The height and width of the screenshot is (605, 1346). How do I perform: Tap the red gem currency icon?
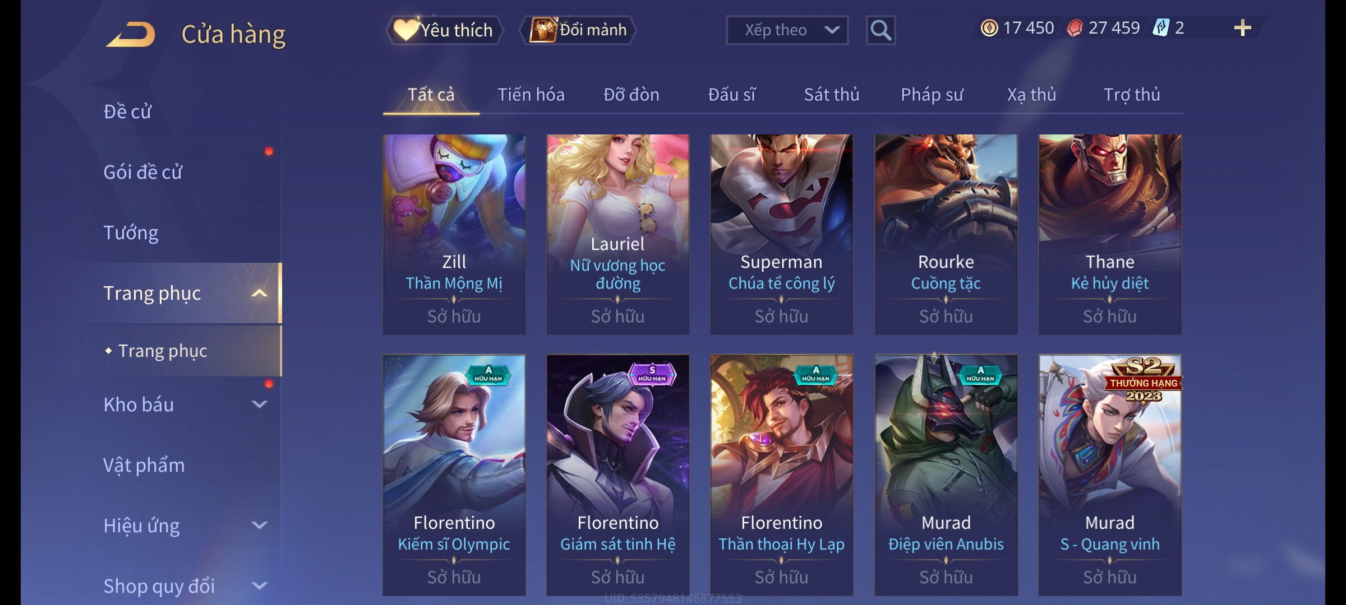pyautogui.click(x=1075, y=28)
